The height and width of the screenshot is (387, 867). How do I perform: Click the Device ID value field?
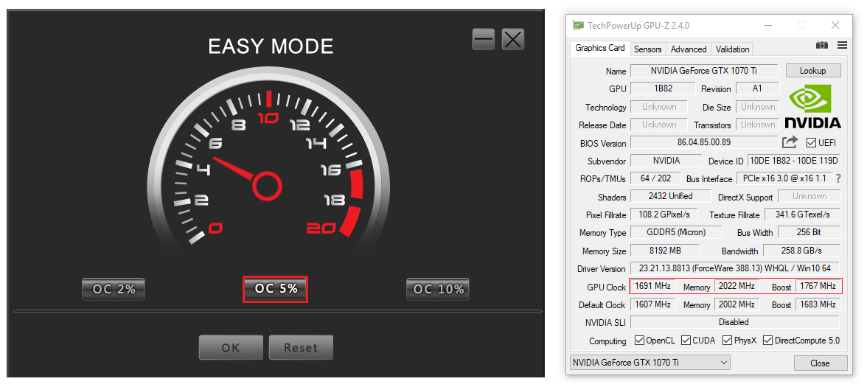coord(794,161)
